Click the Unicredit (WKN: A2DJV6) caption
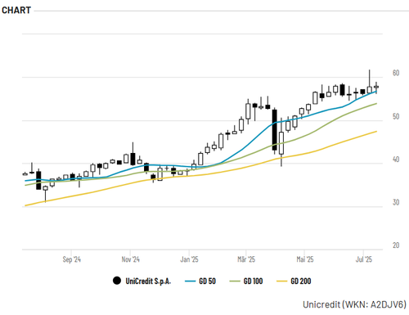Viewport: 409px width, 315px height. point(354,304)
